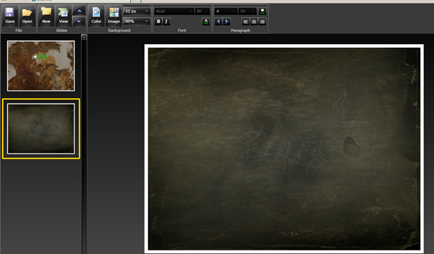This screenshot has height=254, width=434.
Task: Pick the font color swatch
Action: 206,22
